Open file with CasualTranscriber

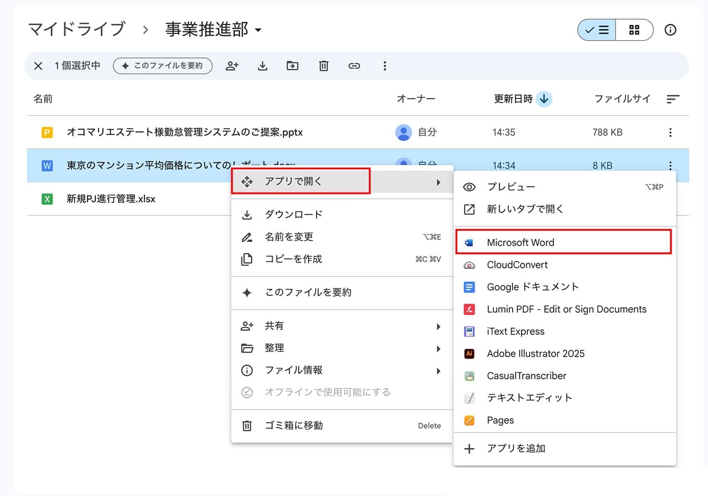[565, 376]
